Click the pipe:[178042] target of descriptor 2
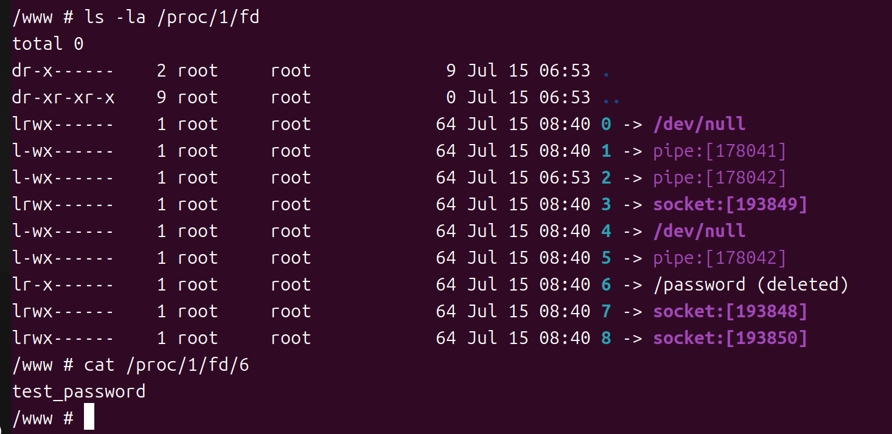This screenshot has height=434, width=892. [x=719, y=177]
